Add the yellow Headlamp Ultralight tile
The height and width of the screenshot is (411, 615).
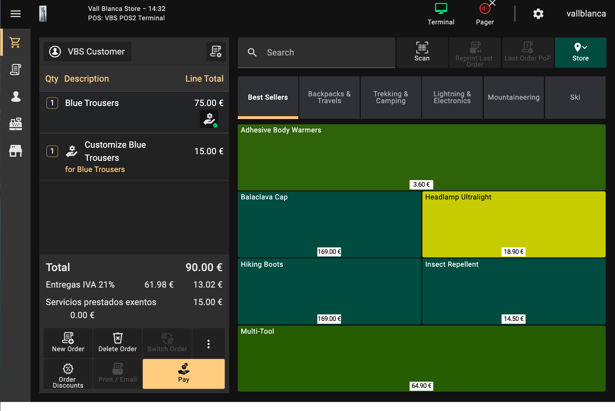coord(513,224)
